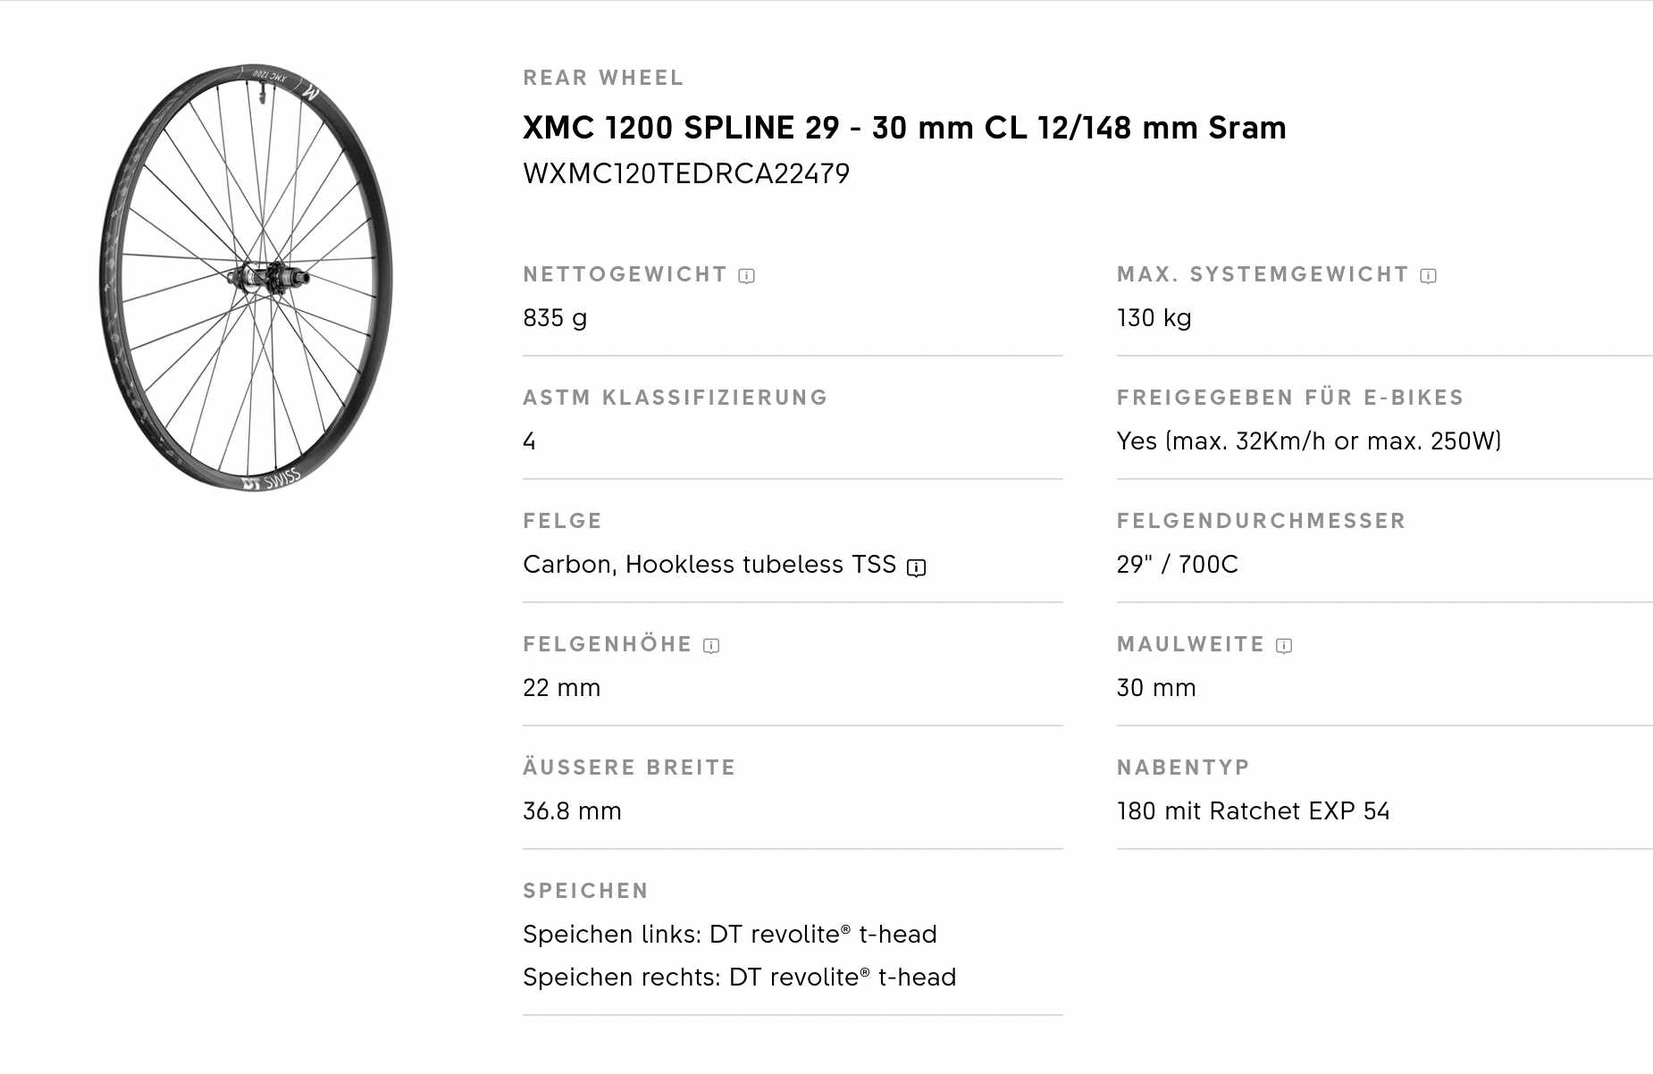1653x1074 pixels.
Task: Click the 180 mit Ratchet EXP 54 hub text
Action: coord(1253,811)
